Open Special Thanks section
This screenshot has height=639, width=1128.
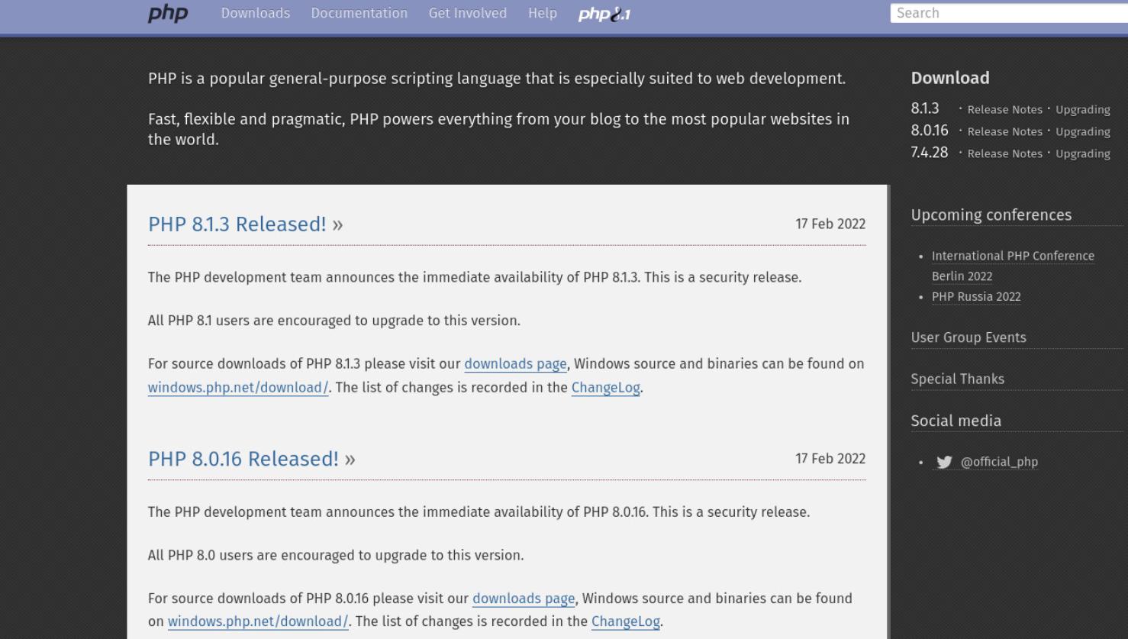tap(958, 379)
